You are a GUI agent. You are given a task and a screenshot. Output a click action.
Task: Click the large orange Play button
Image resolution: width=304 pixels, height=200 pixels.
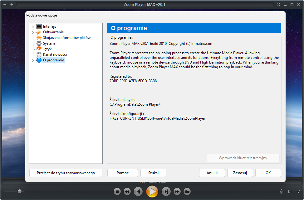[x=152, y=192]
